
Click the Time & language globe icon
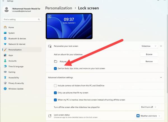(x=5, y=66)
